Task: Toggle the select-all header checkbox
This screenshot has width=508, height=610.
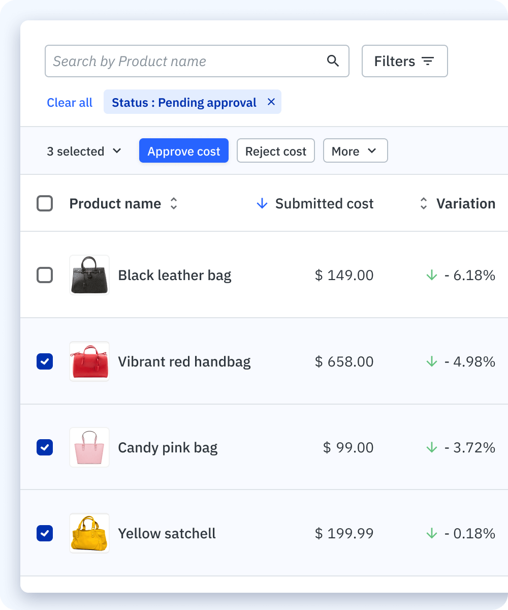Action: coord(45,204)
